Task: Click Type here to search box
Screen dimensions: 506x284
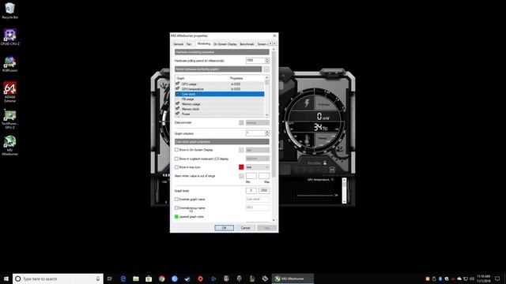Action: pos(58,278)
